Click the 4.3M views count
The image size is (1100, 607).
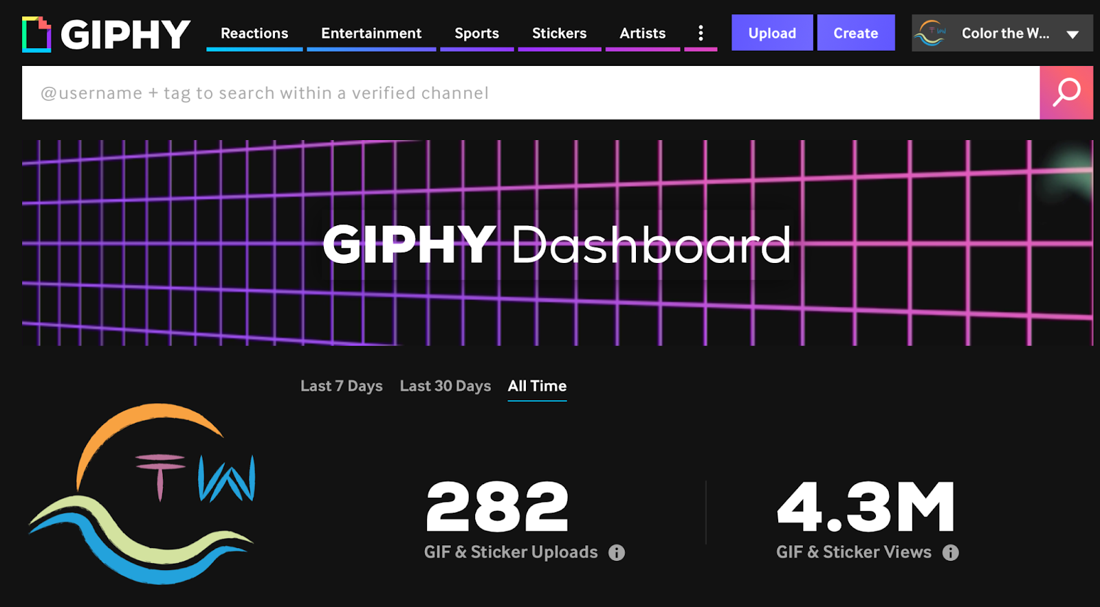pos(866,507)
